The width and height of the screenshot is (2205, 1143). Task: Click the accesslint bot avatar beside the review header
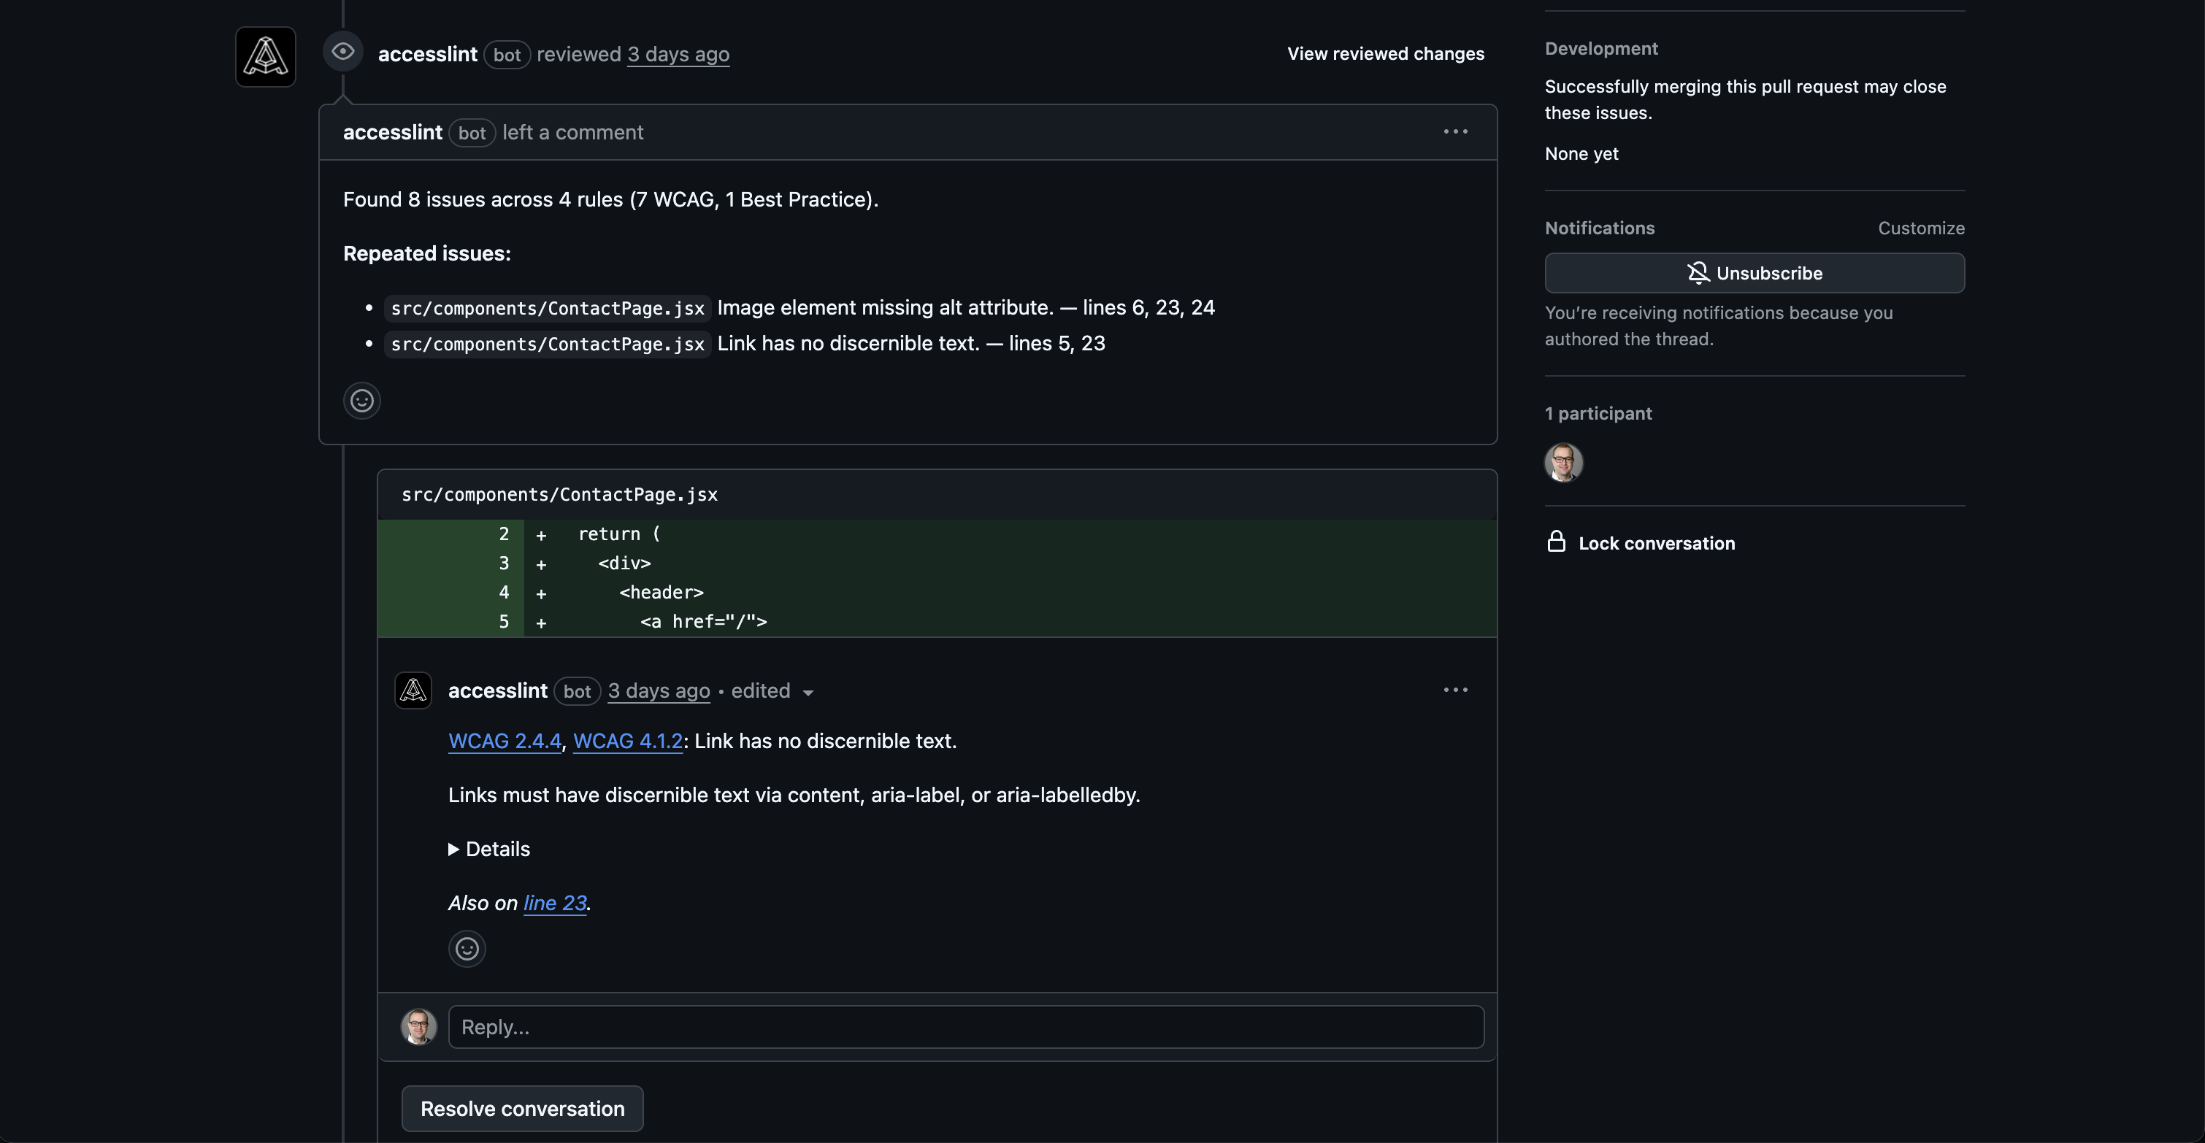[x=264, y=56]
